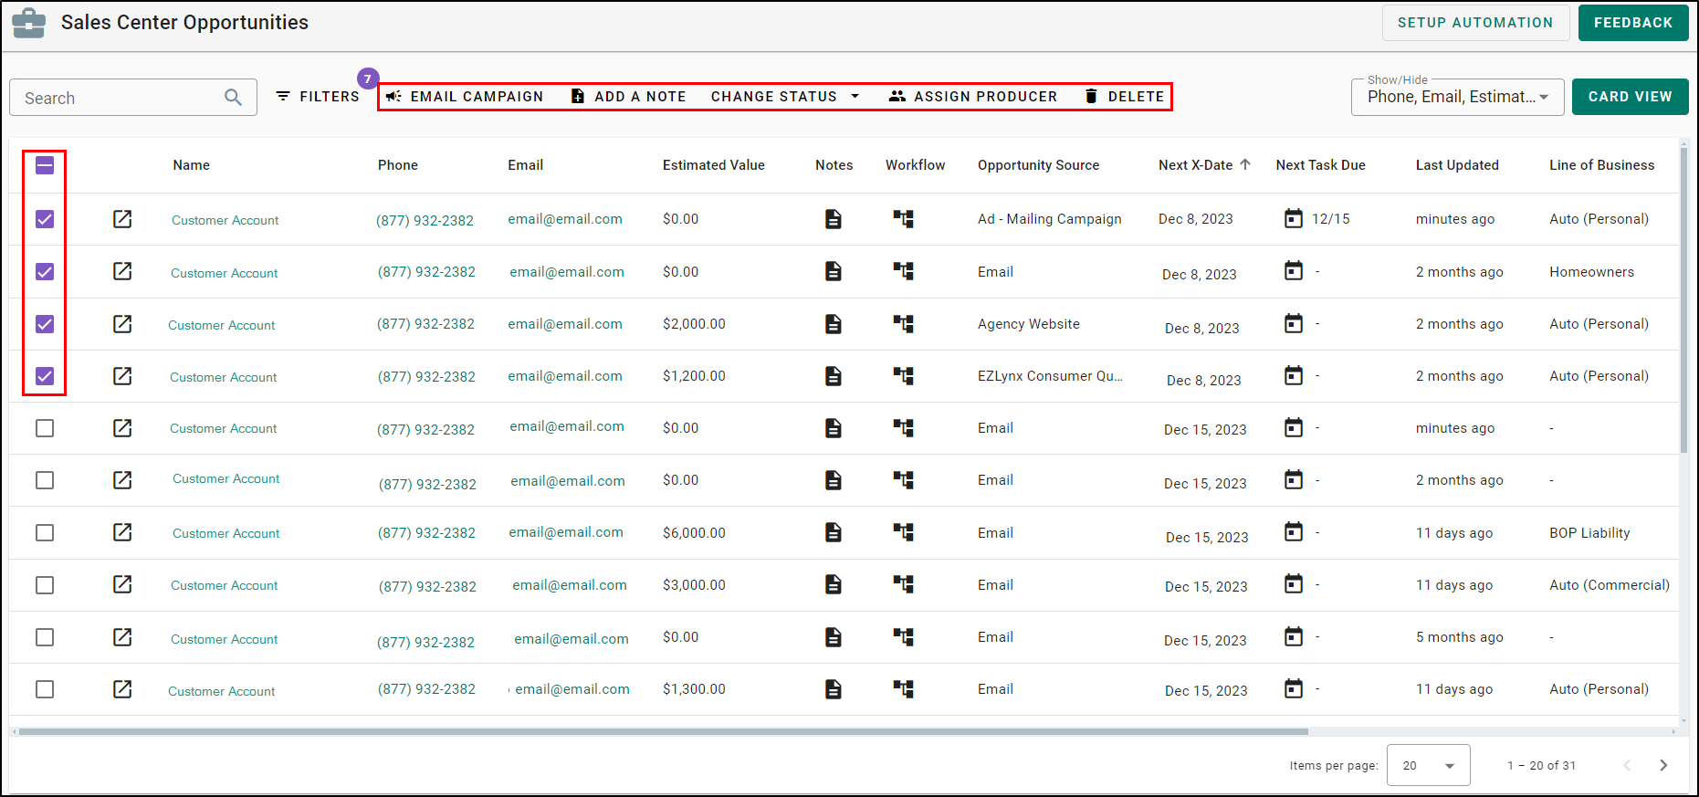Select the $1,300.00 row checkbox
This screenshot has width=1699, height=797.
coord(45,689)
